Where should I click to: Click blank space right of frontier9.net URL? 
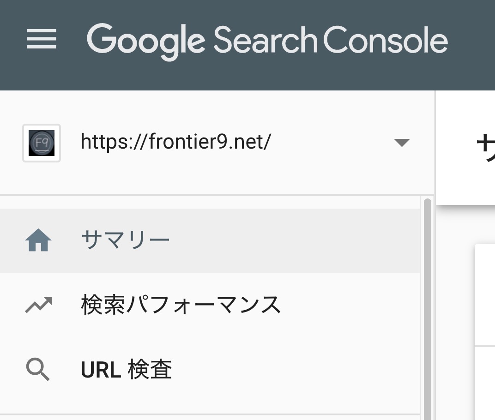click(x=332, y=143)
